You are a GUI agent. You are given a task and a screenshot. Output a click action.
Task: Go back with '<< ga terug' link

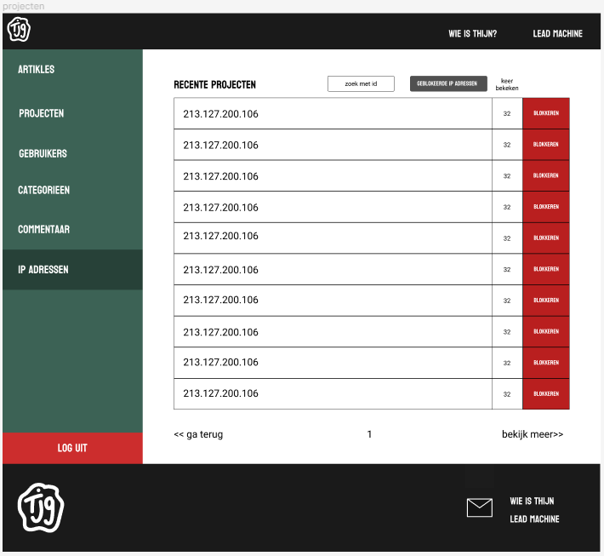[198, 434]
